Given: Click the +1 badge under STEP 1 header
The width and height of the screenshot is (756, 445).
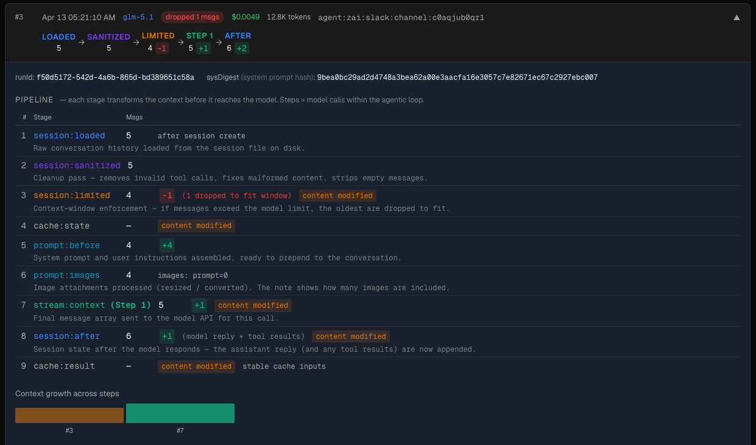Looking at the screenshot, I should click(203, 48).
